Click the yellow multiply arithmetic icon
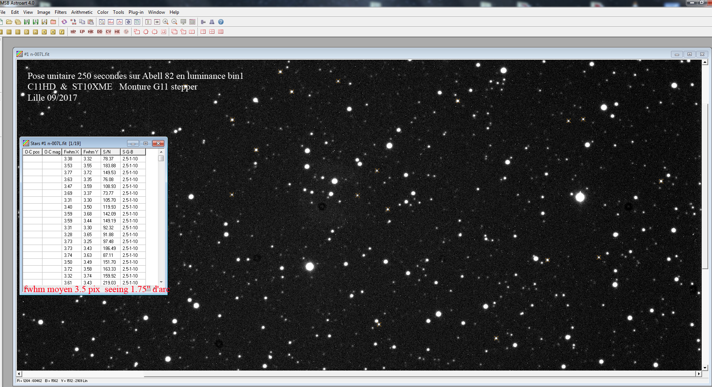712x387 pixels. (53, 32)
